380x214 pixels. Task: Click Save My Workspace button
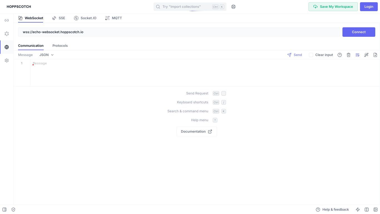pos(333,7)
